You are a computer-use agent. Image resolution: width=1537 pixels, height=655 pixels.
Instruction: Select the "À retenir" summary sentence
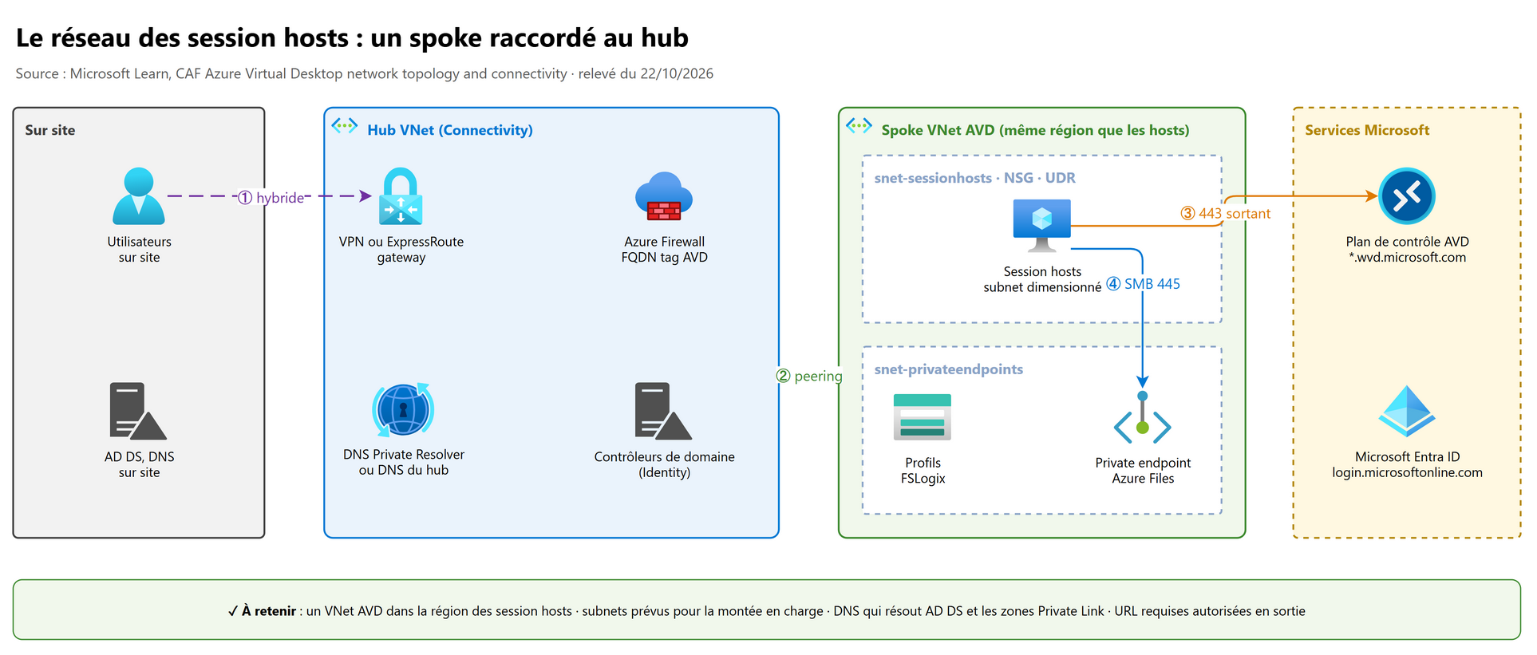coord(766,611)
